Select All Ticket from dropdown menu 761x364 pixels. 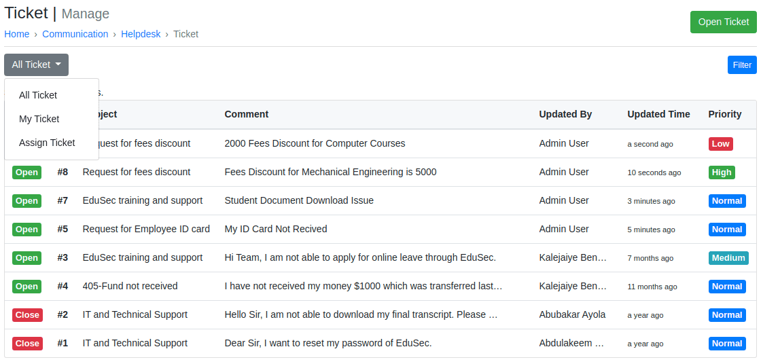[38, 95]
